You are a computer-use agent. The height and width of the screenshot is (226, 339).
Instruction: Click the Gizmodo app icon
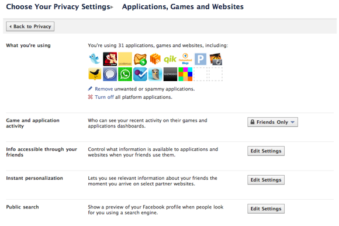point(170,74)
